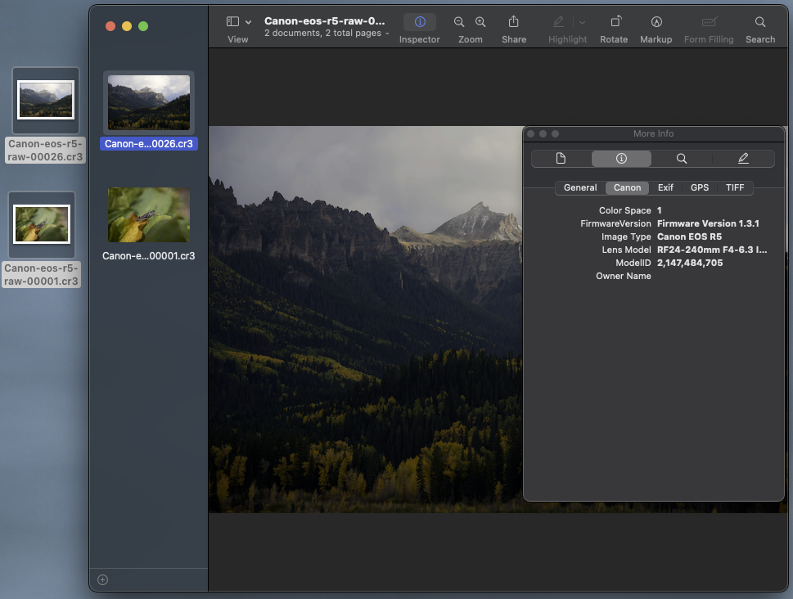Open the TIFF metadata tab

click(735, 187)
